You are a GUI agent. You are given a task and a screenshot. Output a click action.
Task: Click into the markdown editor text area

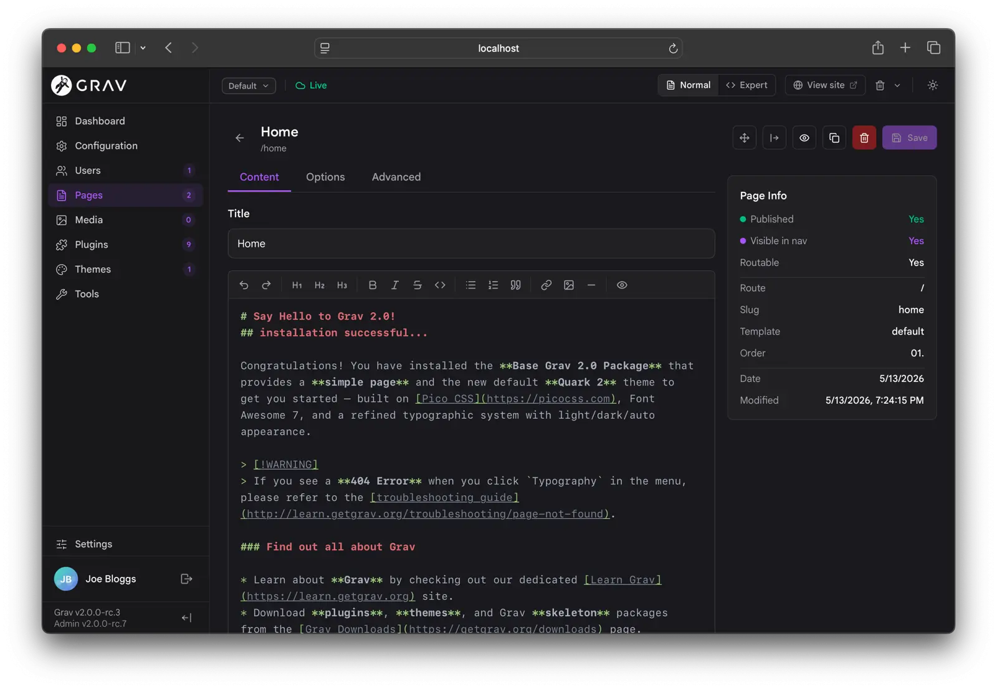pyautogui.click(x=471, y=466)
